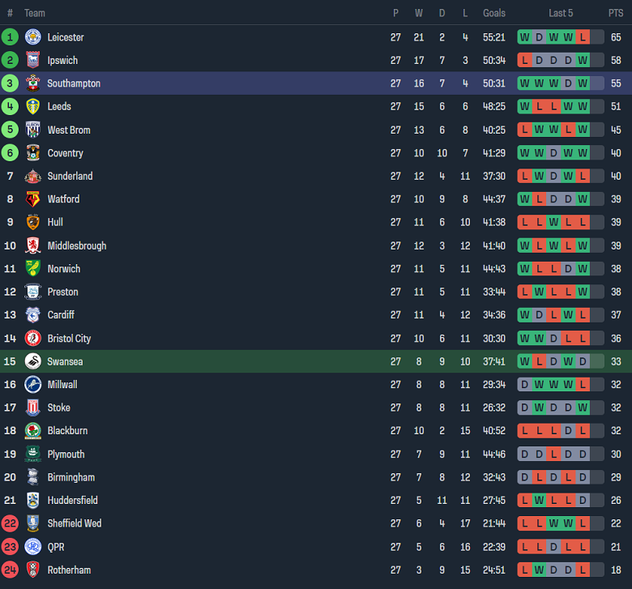Click QPR's rank 23 relegation badge
This screenshot has height=589, width=632.
(x=10, y=547)
